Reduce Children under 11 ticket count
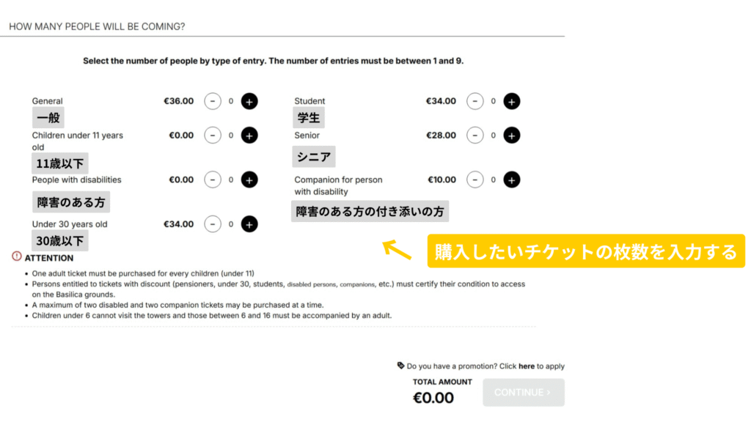 pos(213,136)
